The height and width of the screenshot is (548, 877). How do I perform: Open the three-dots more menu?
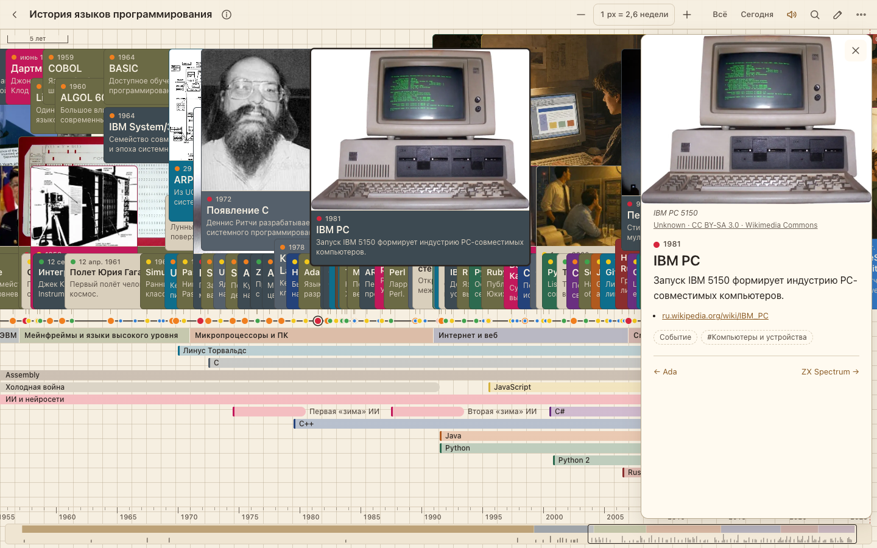(x=861, y=15)
